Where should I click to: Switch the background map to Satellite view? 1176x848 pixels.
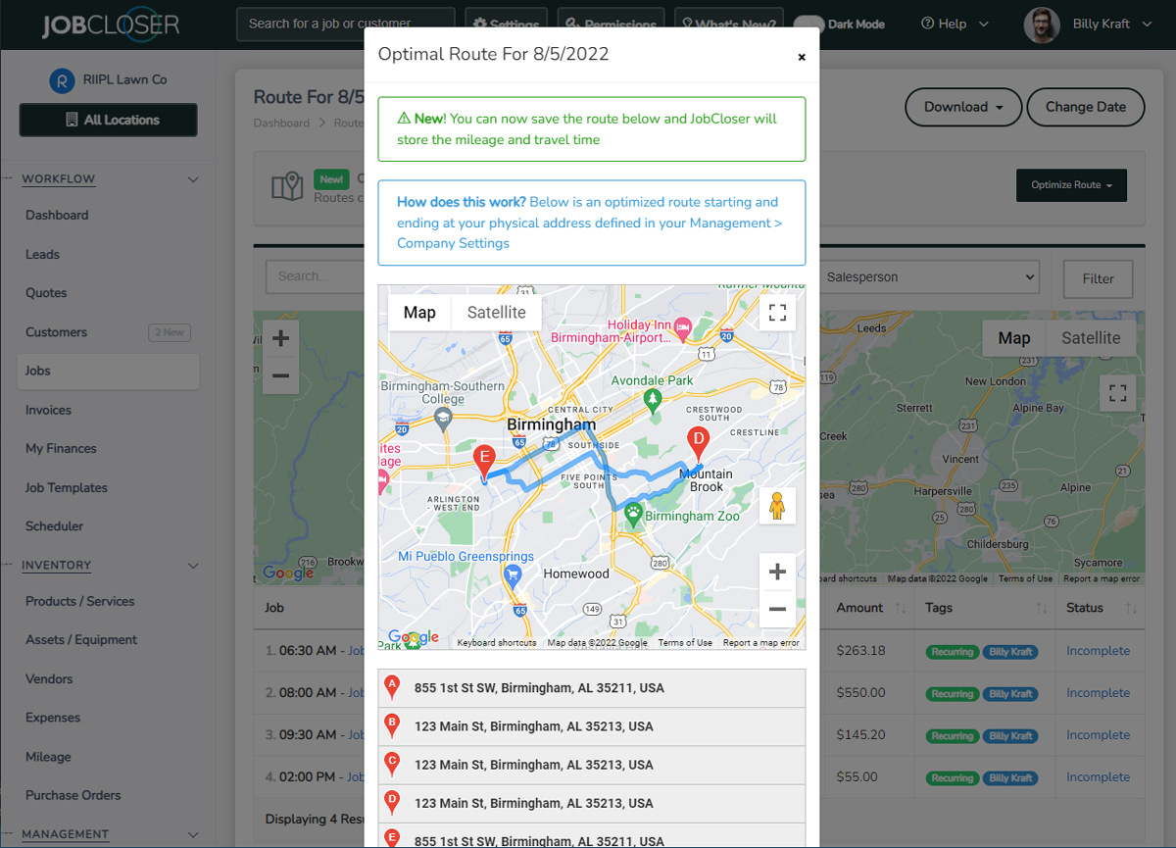coord(1091,337)
